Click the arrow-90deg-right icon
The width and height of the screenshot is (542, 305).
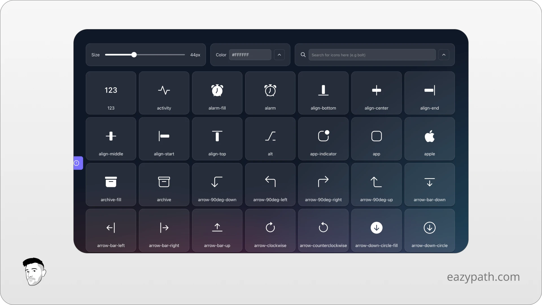[x=323, y=182]
